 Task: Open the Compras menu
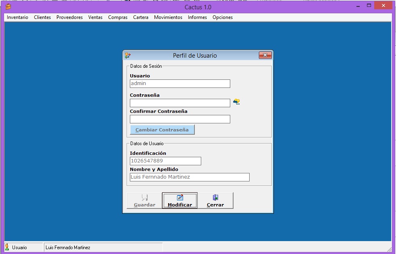coord(118,17)
